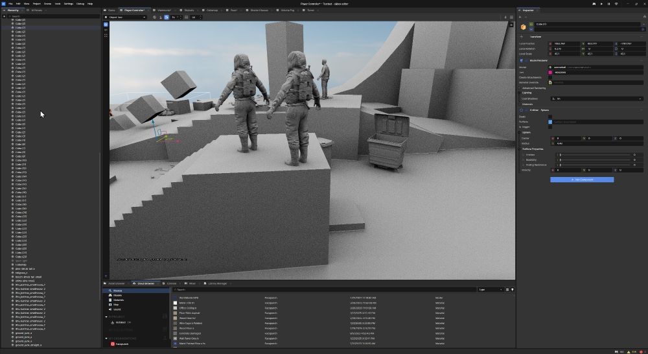Image resolution: width=648 pixels, height=354 pixels.
Task: Click the pink Tint color swatch
Action: point(550,73)
